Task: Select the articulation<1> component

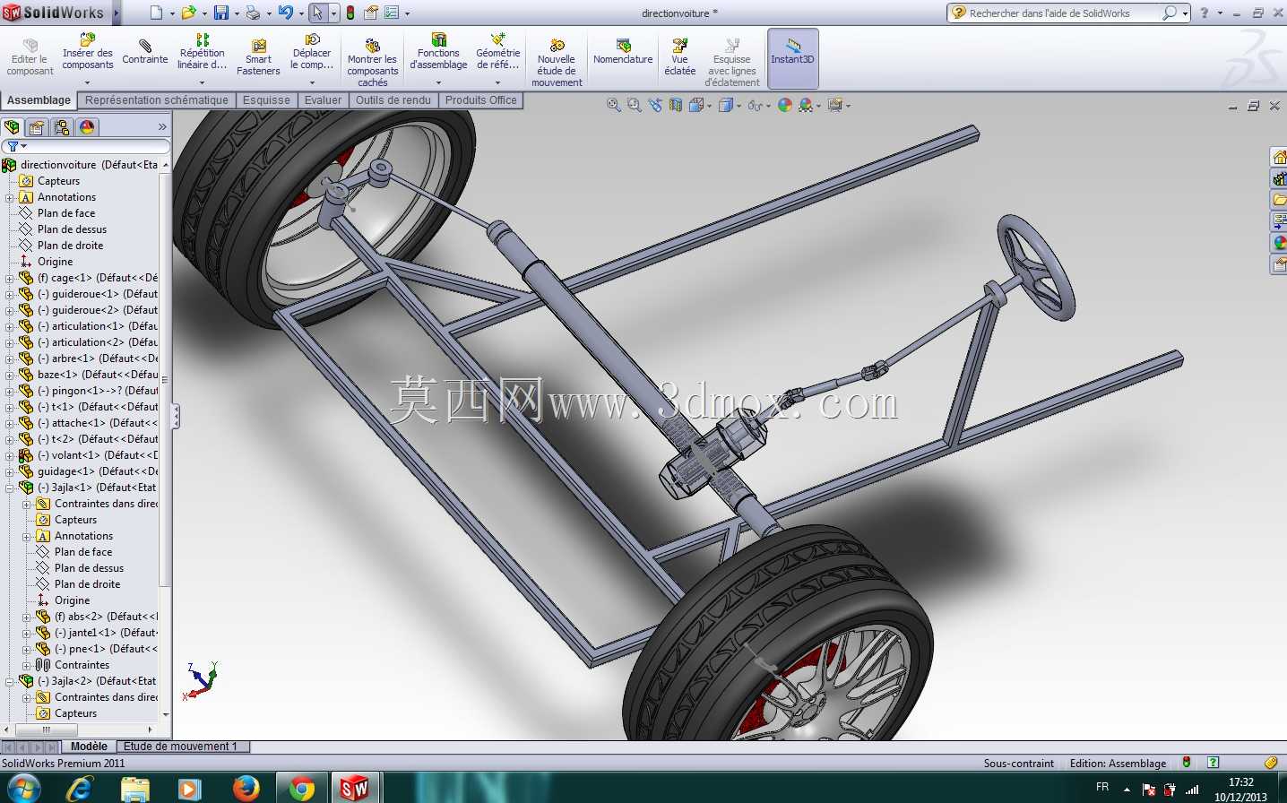Action: point(88,326)
